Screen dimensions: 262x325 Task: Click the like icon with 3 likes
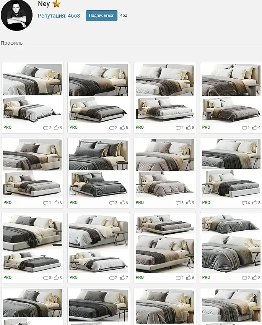(56, 277)
